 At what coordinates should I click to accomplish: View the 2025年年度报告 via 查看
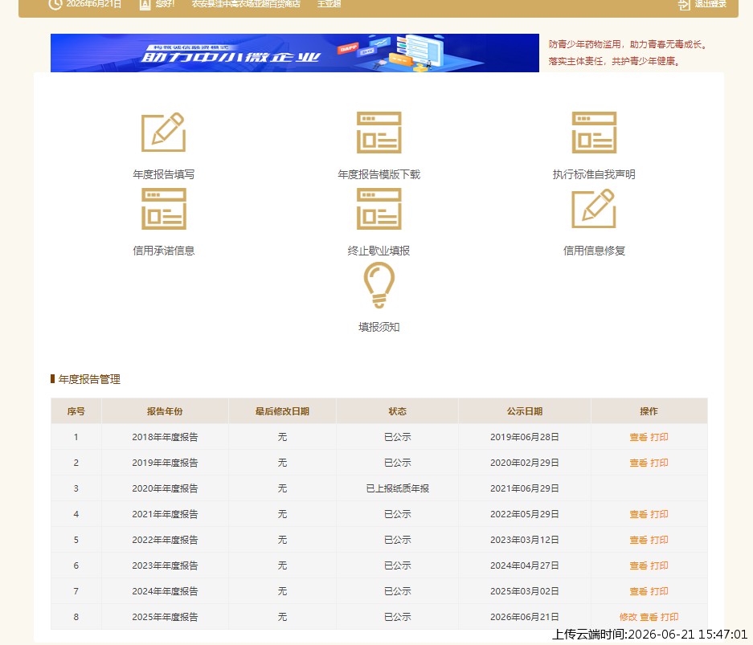coord(649,617)
